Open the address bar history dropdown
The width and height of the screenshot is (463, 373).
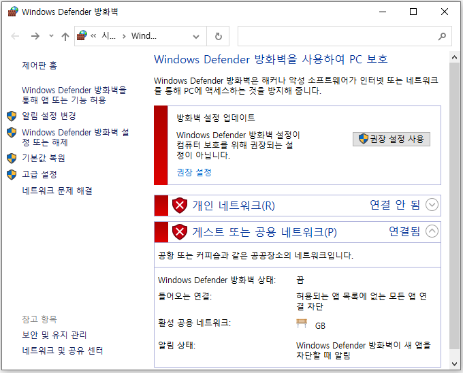(x=196, y=37)
